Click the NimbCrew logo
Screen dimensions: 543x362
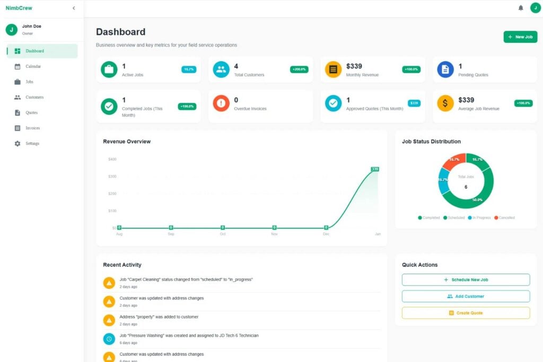(x=19, y=8)
